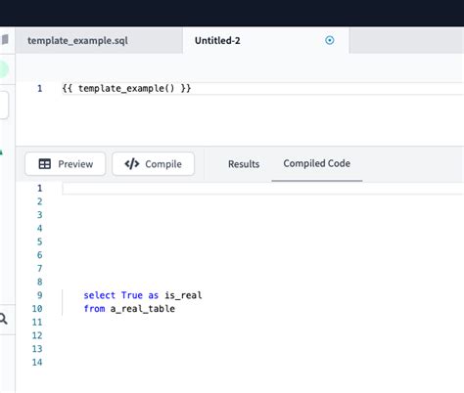The image size is (464, 393).
Task: Click the code brackets icon in Compile button
Action: [132, 164]
